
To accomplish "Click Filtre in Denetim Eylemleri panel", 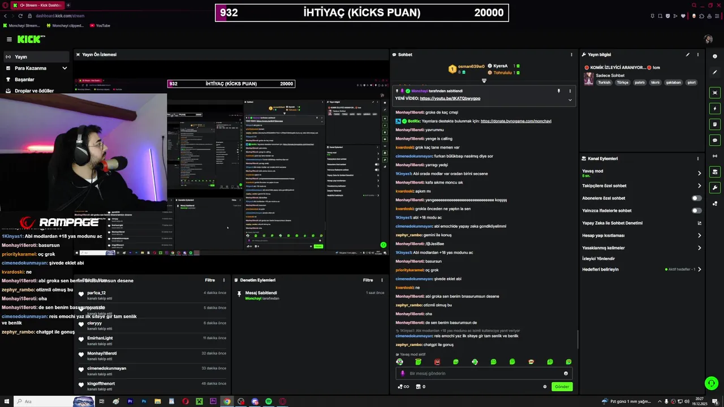I will click(368, 280).
